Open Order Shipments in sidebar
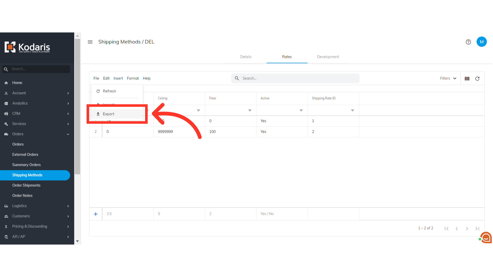The width and height of the screenshot is (493, 277). pos(26,185)
